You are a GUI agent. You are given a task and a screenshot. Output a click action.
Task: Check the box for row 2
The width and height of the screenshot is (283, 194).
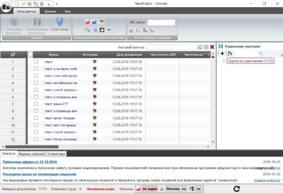pos(36,69)
